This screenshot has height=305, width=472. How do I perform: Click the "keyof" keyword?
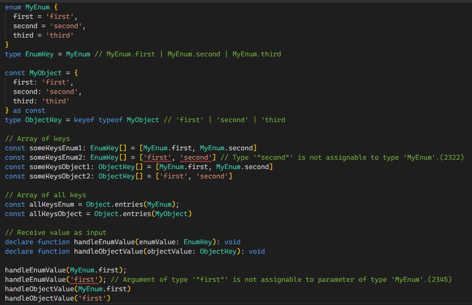click(x=84, y=120)
